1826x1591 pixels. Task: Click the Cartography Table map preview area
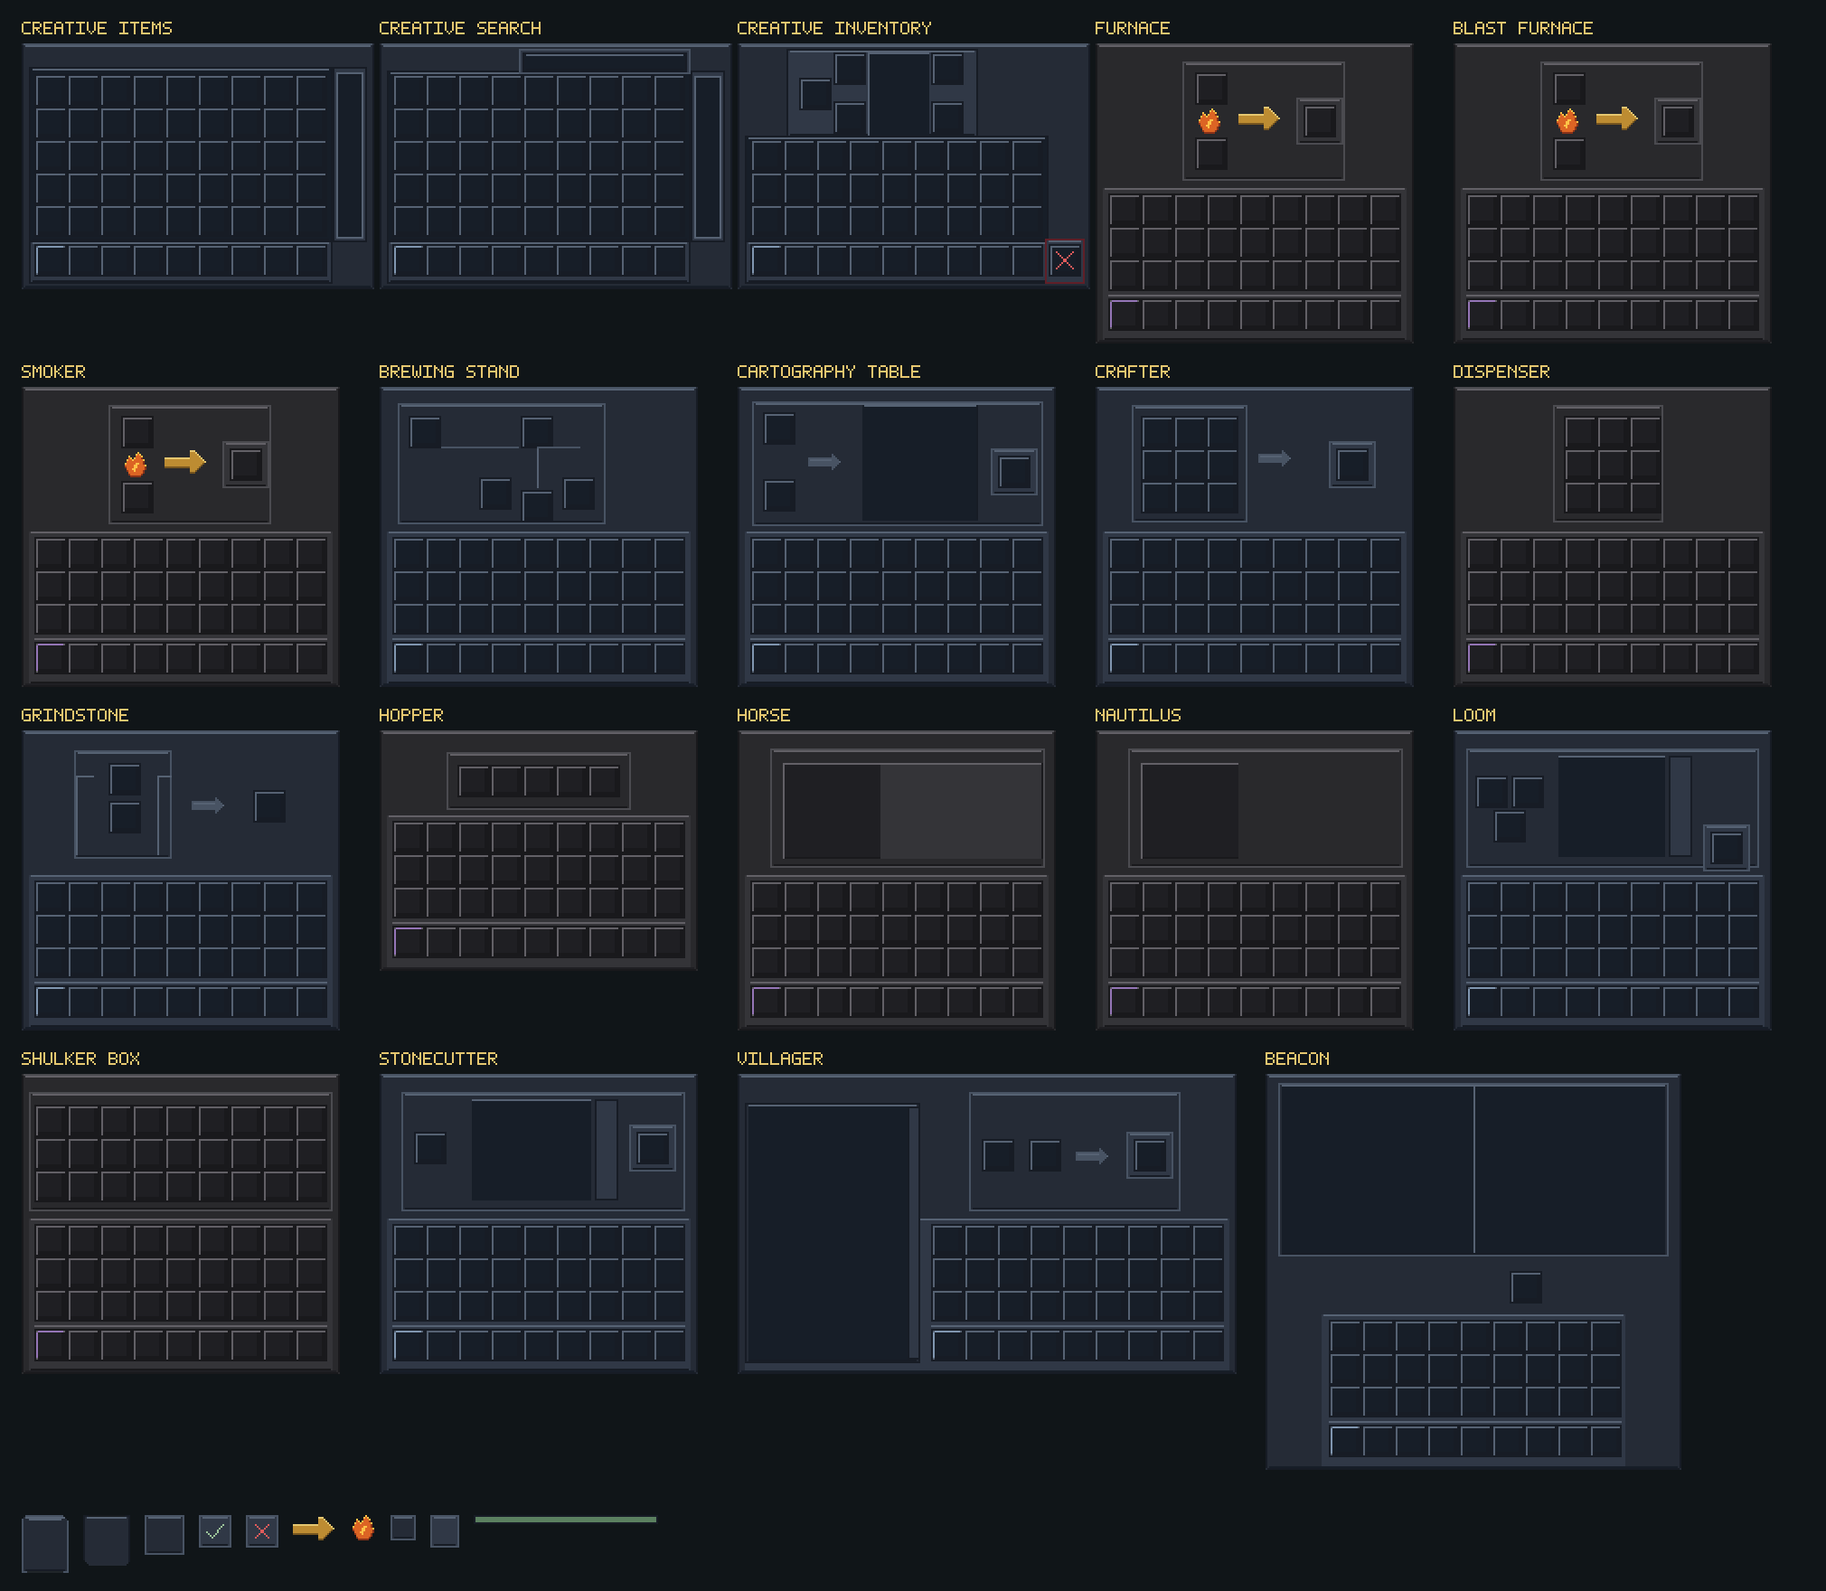(919, 463)
